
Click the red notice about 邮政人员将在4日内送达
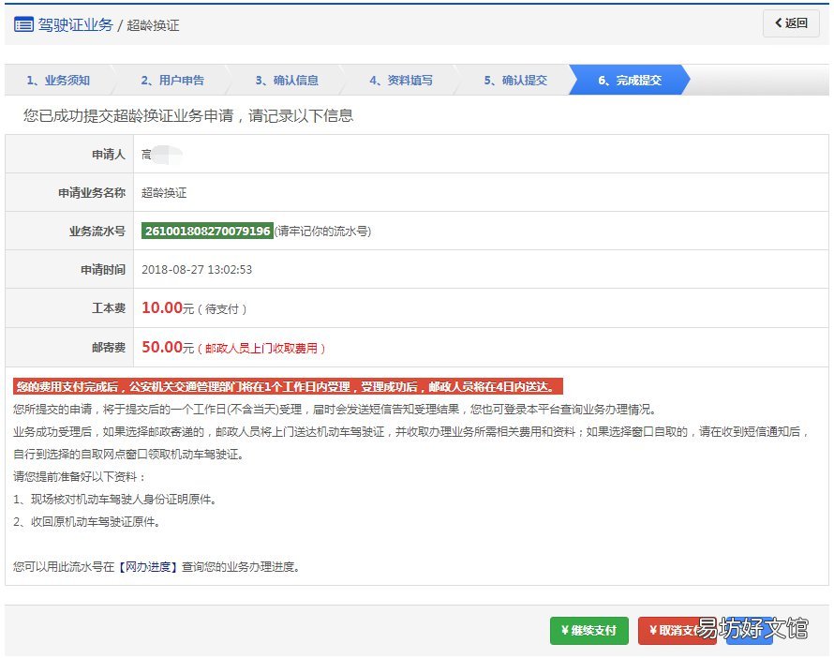click(x=288, y=387)
